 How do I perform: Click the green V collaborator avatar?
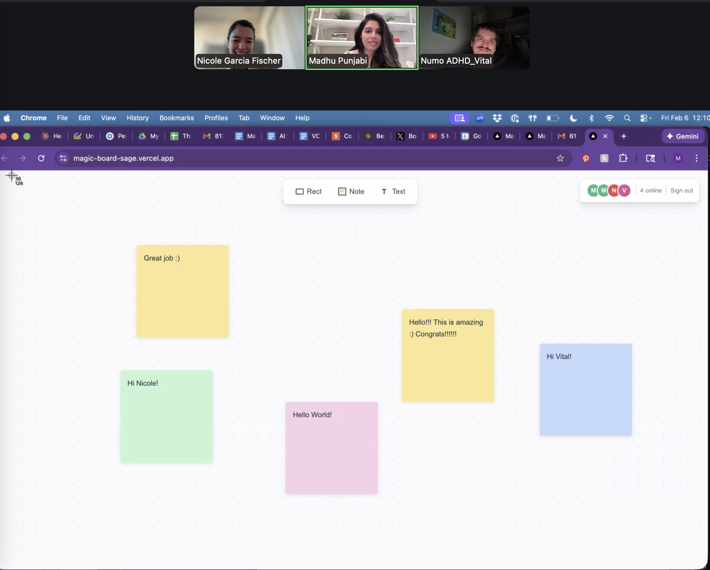click(624, 190)
